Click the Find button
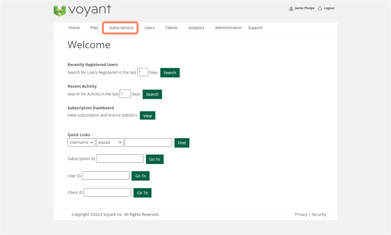The height and width of the screenshot is (235, 391). pyautogui.click(x=182, y=143)
